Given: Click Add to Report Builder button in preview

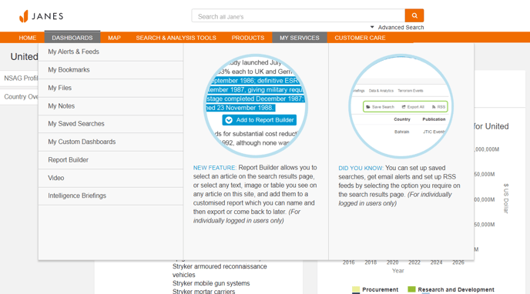Looking at the screenshot, I should [260, 120].
